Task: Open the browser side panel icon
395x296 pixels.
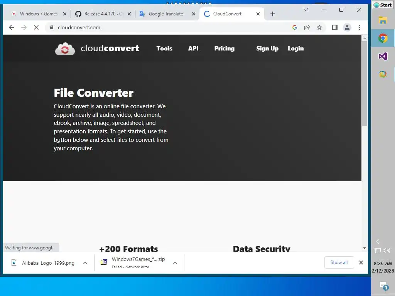Action: [334, 27]
